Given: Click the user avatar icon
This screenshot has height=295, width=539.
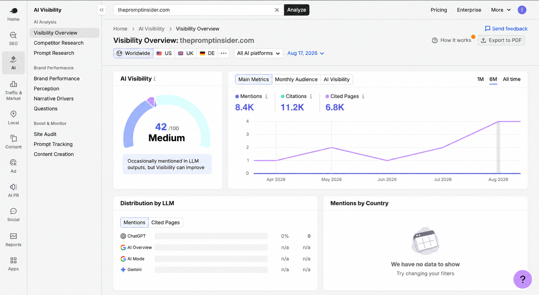Looking at the screenshot, I should point(522,10).
